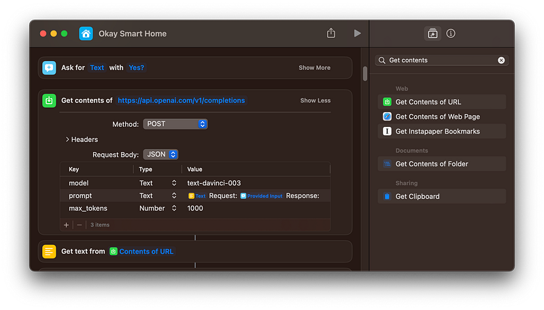Click the Key column header

73,169
